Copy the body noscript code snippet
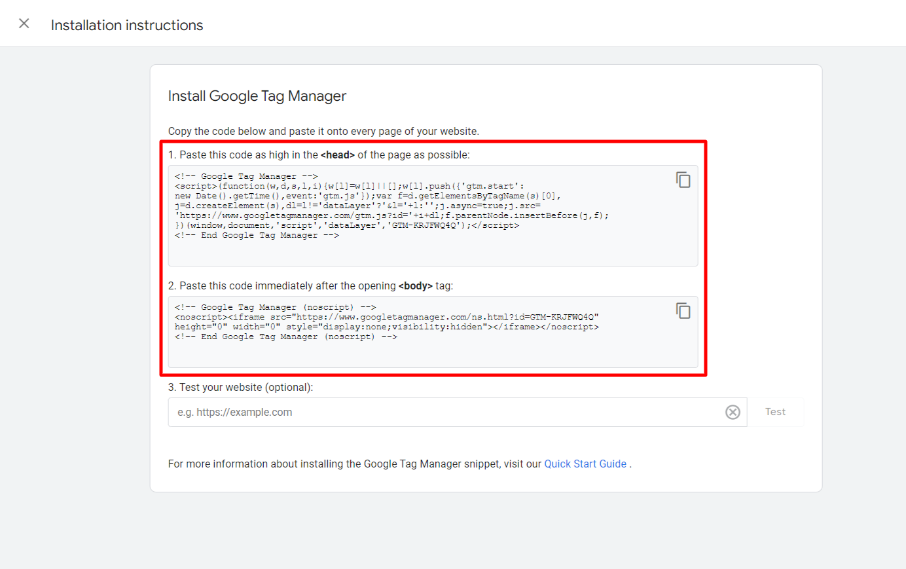 pos(683,310)
